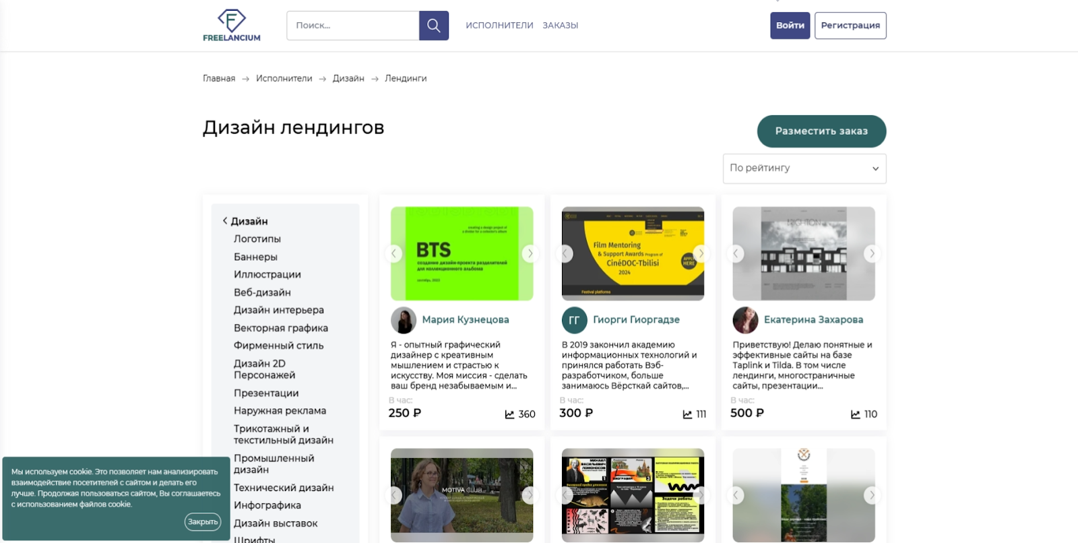This screenshot has width=1078, height=543.
Task: Select Баннеры in the category list
Action: point(255,257)
